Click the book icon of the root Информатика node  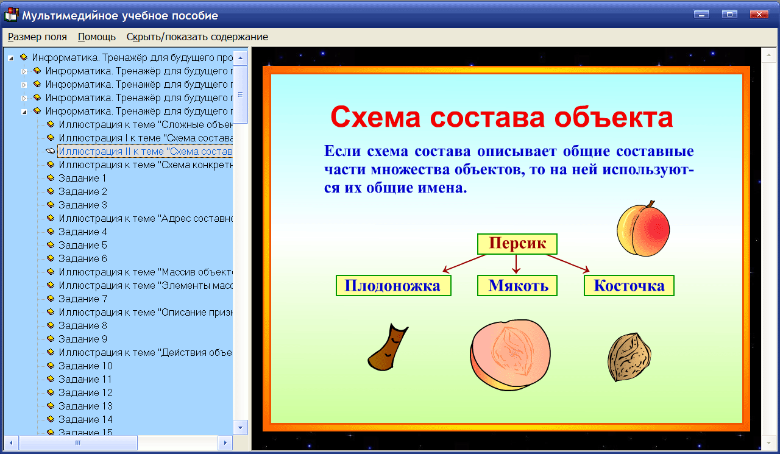[23, 57]
